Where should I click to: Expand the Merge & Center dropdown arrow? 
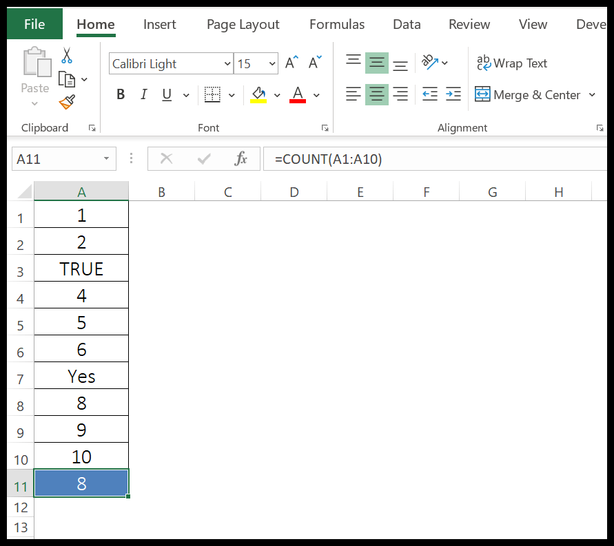pyautogui.click(x=593, y=94)
